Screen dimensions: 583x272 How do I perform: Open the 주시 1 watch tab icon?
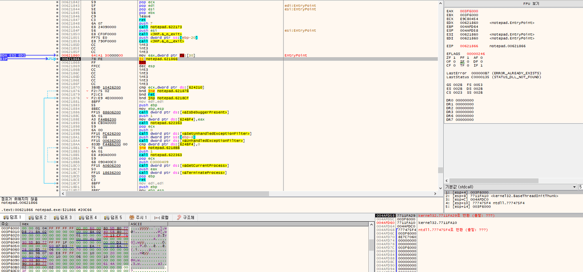point(132,218)
